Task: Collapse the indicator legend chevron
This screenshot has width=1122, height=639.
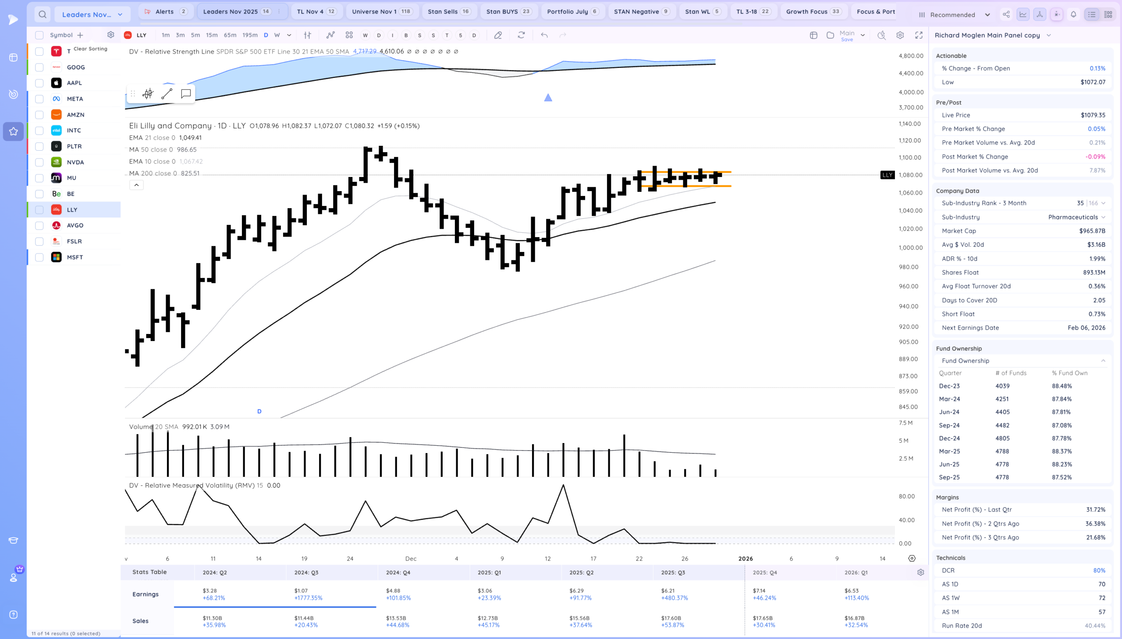Action: [x=136, y=185]
